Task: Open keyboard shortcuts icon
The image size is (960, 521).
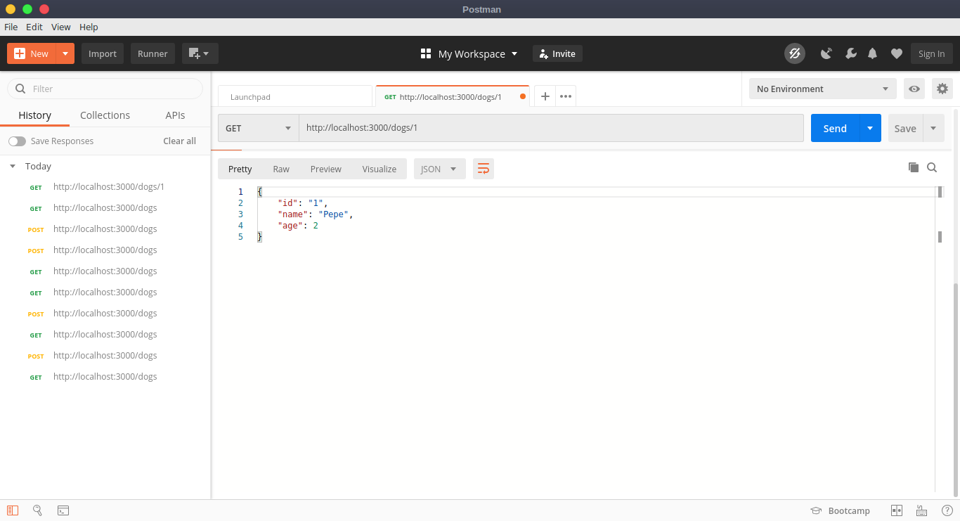Action: pos(921,511)
